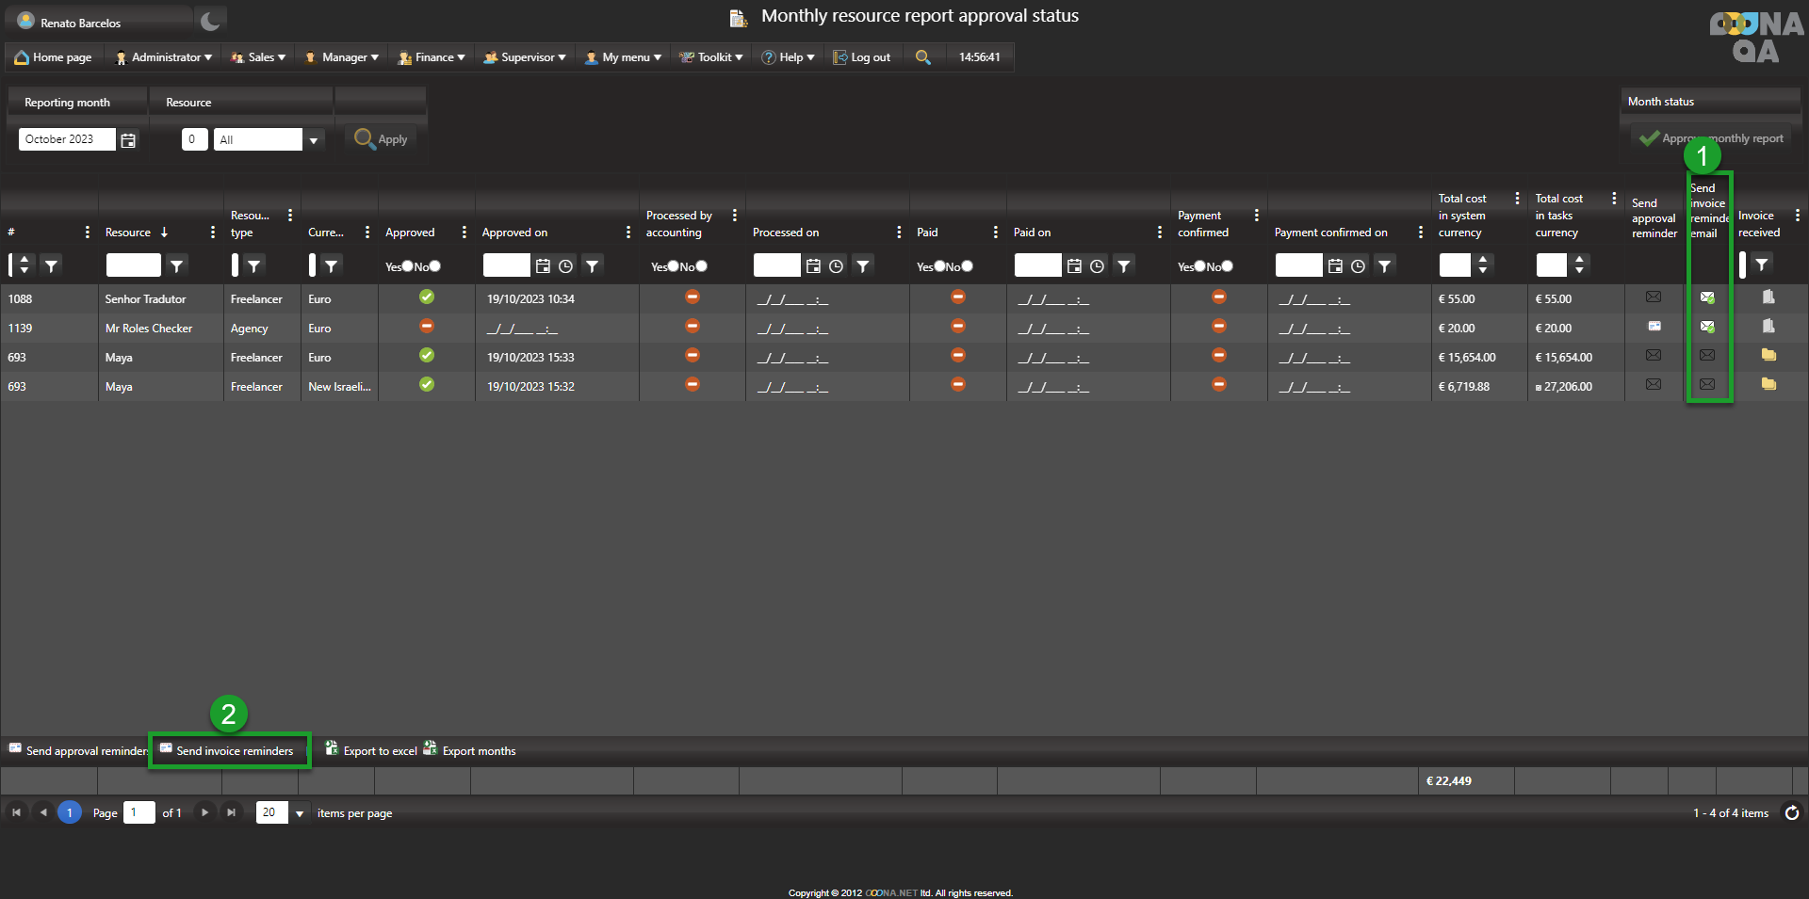Open column options menu for Approved column

click(464, 233)
